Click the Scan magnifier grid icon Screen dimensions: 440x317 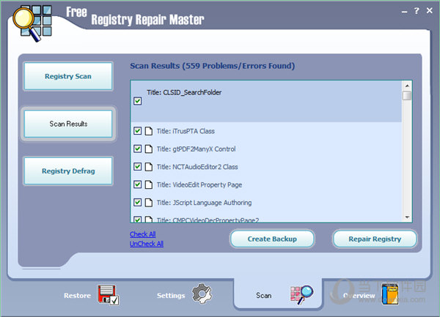pyautogui.click(x=301, y=294)
